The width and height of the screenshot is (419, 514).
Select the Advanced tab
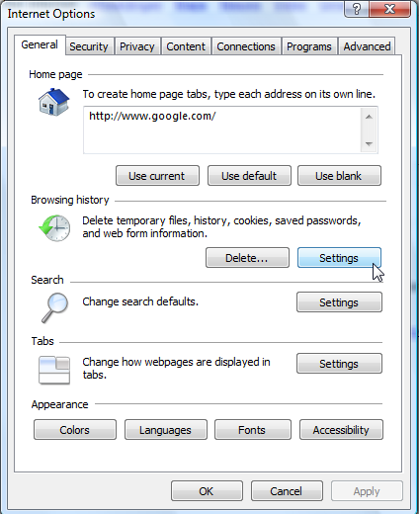367,46
